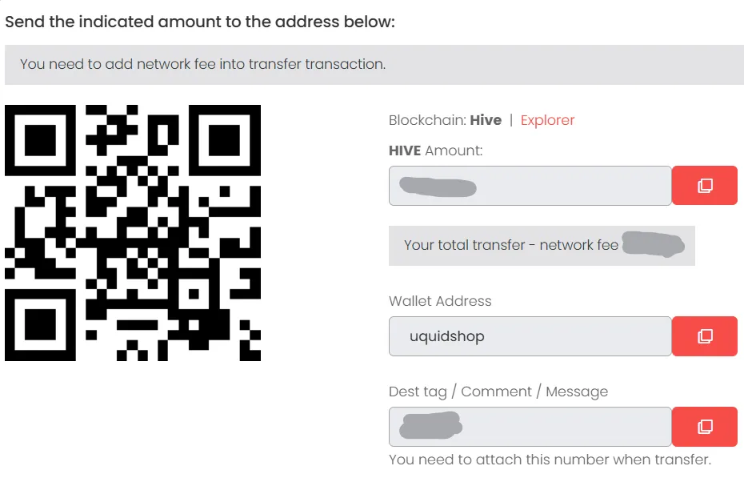Click the network fee notice banner

[x=374, y=65]
